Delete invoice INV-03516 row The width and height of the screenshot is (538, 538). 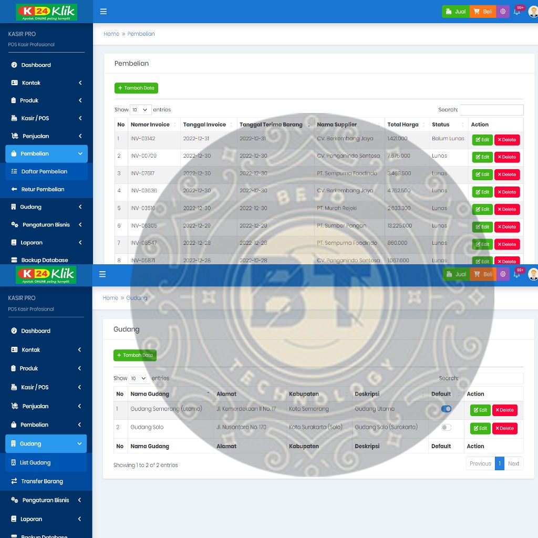click(507, 209)
